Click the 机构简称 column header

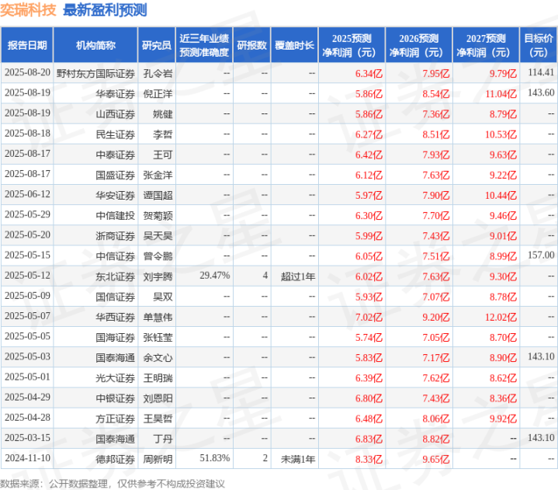click(95, 45)
